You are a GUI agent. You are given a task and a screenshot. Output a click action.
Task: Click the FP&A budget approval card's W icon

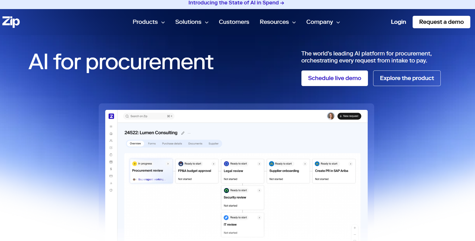pyautogui.click(x=181, y=164)
